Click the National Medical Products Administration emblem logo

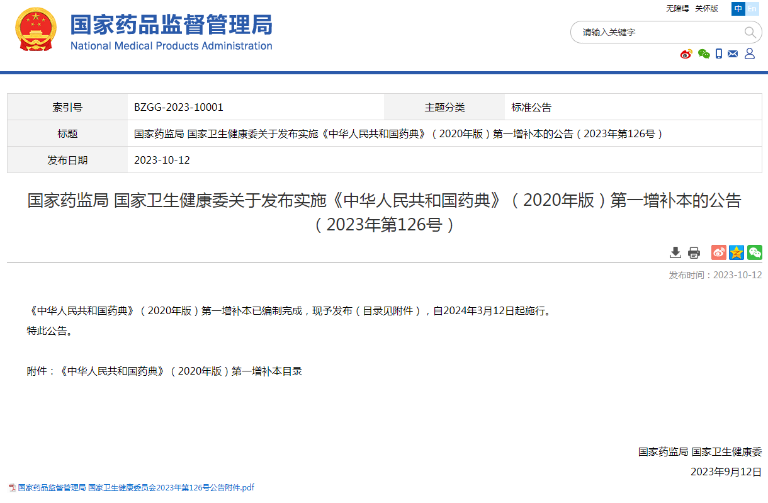pyautogui.click(x=36, y=30)
